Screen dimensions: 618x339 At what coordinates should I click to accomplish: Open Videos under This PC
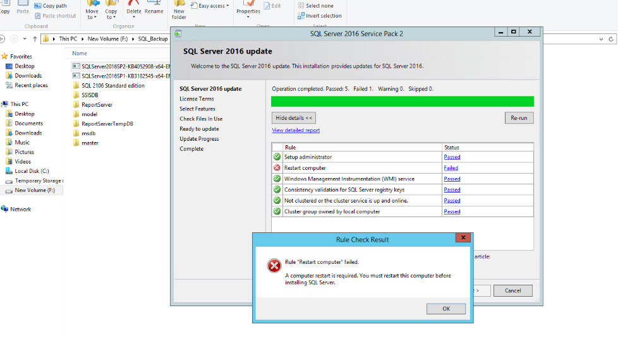(x=23, y=162)
